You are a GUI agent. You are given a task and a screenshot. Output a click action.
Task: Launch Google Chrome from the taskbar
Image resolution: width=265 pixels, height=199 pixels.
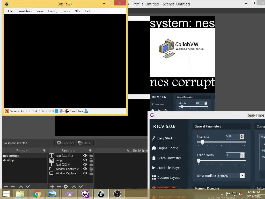pos(37,194)
